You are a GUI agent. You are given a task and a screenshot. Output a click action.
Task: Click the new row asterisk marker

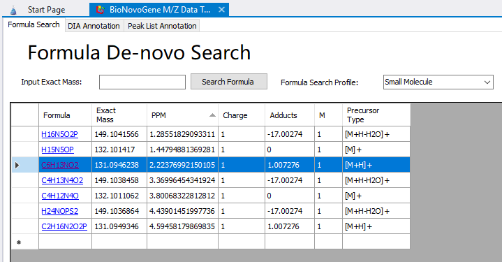click(x=19, y=242)
